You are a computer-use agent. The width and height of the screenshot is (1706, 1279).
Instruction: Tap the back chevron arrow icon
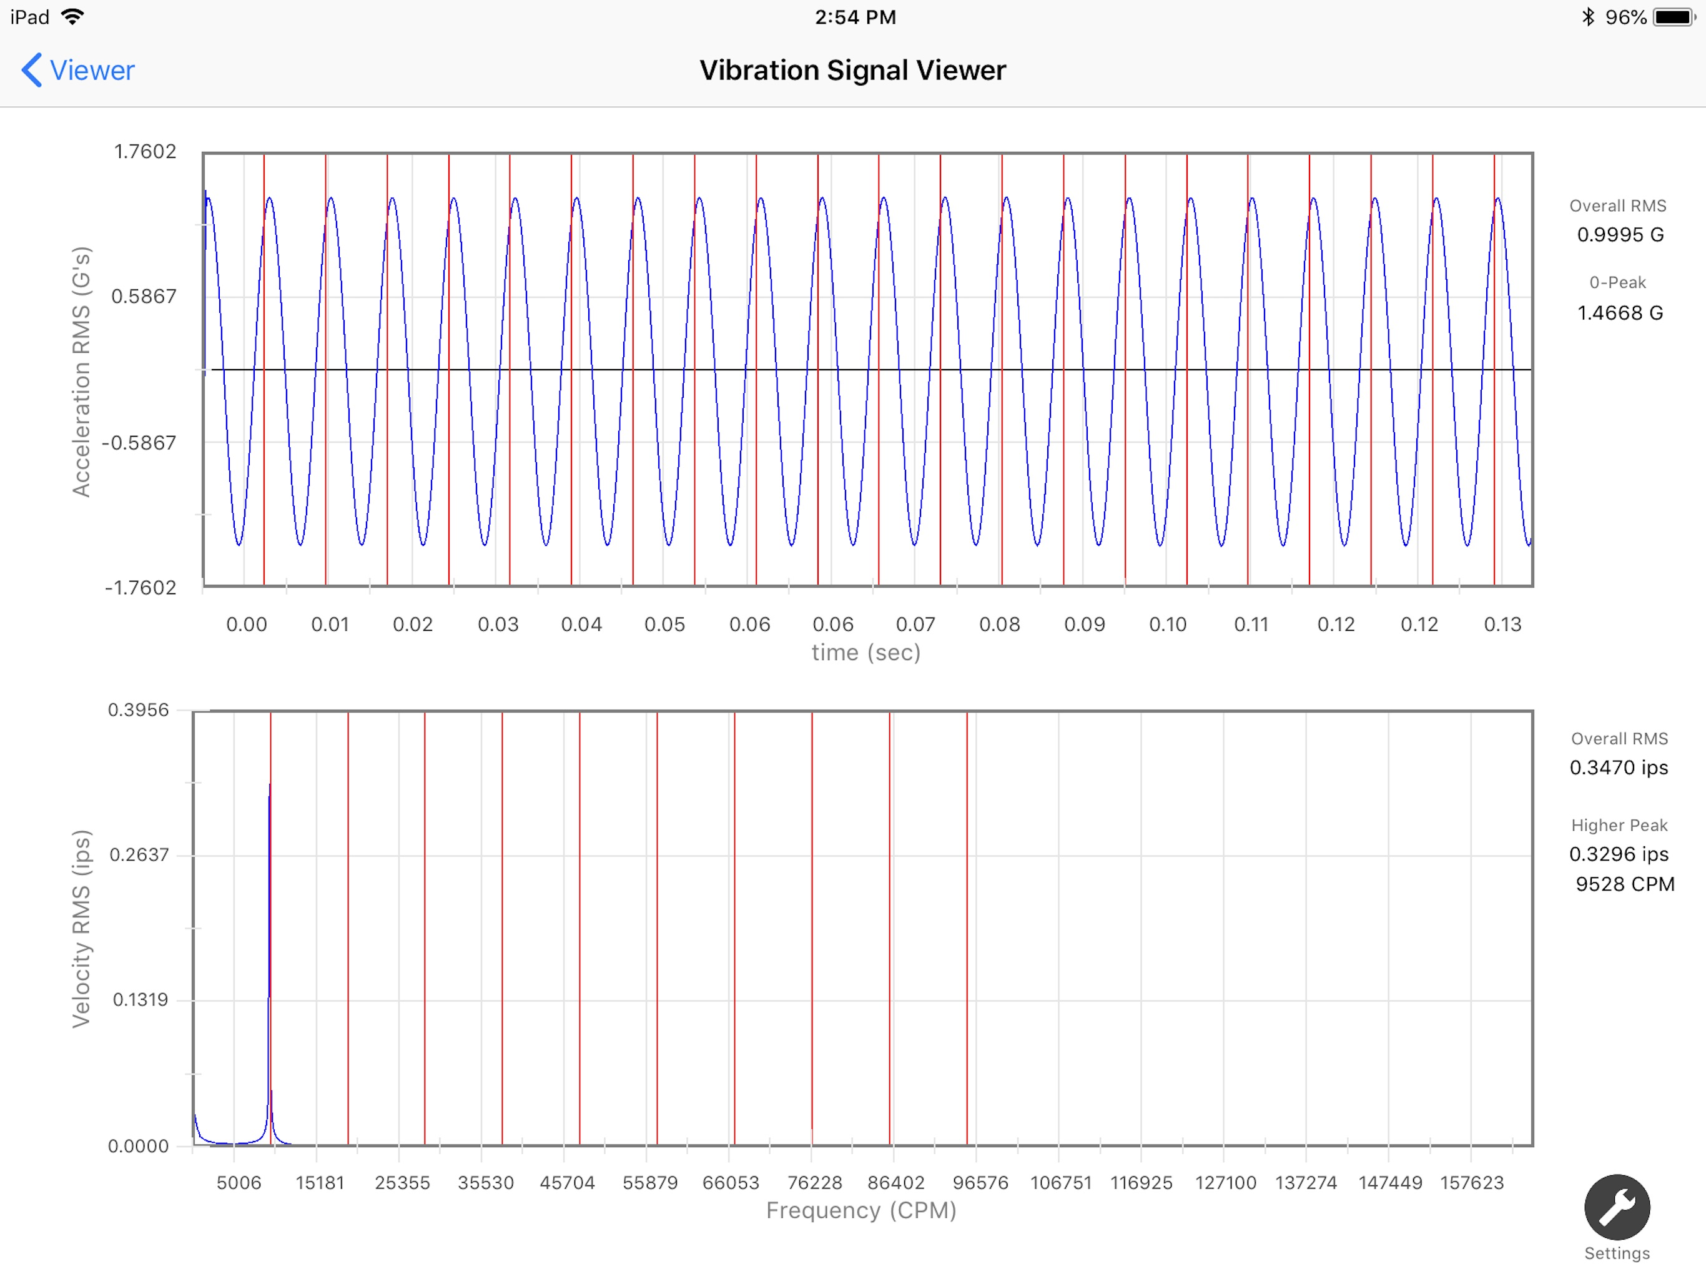pos(31,70)
